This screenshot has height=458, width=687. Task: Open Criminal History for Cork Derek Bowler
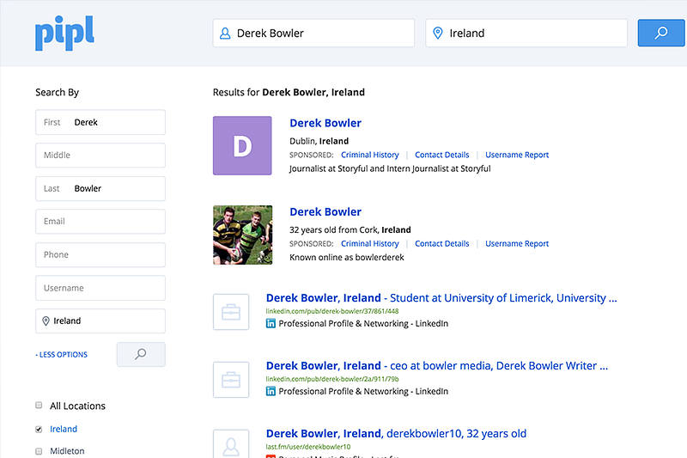370,244
